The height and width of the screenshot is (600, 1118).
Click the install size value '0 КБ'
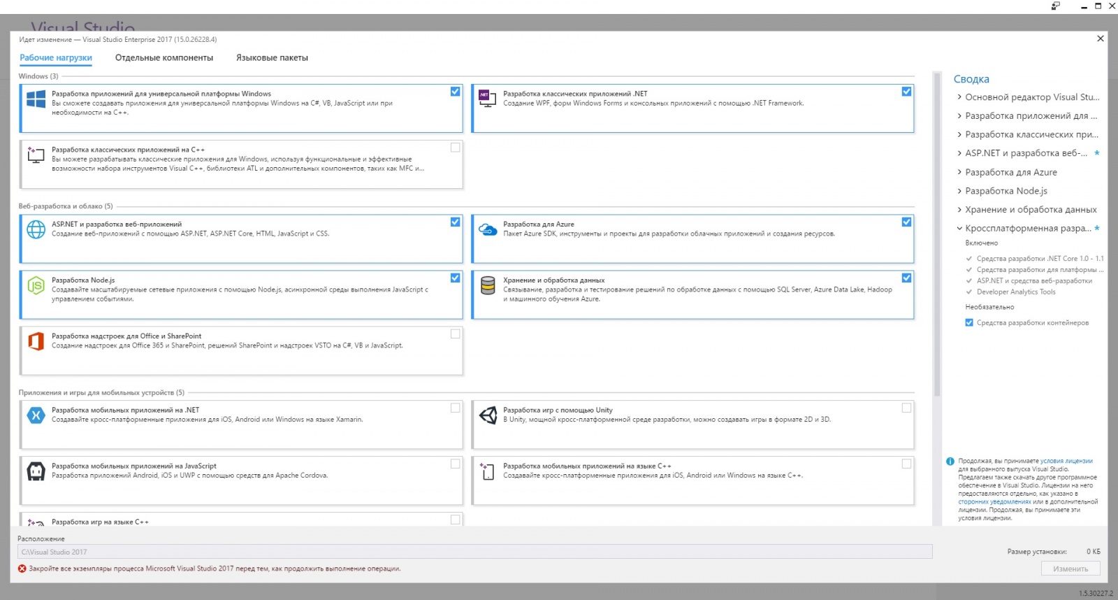pyautogui.click(x=1094, y=552)
